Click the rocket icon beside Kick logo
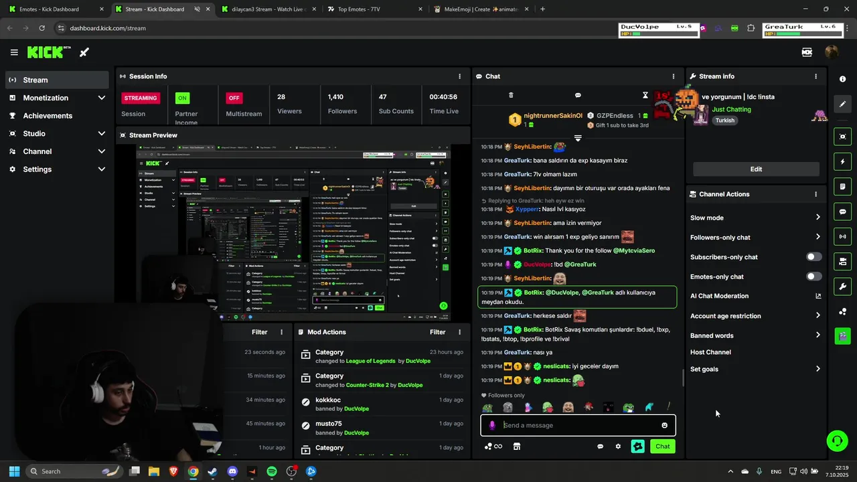The width and height of the screenshot is (857, 482). point(84,52)
